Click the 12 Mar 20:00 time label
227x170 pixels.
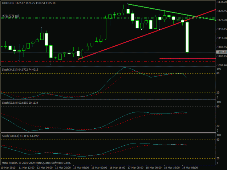click(x=63, y=168)
